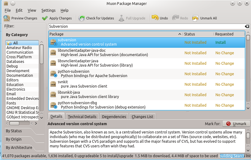Expand the By Status filter section
This screenshot has width=251, height=160.
point(14,131)
